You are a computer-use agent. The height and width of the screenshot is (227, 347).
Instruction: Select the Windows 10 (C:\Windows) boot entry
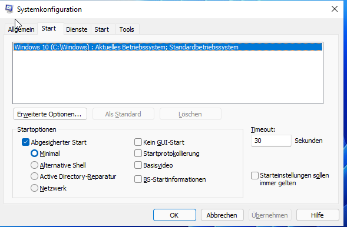point(168,47)
